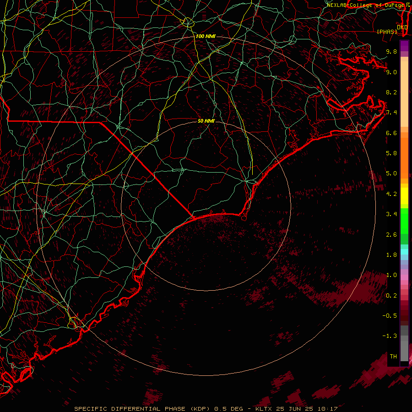
Task: Select the cyan segment on the color bar
Action: tap(404, 252)
